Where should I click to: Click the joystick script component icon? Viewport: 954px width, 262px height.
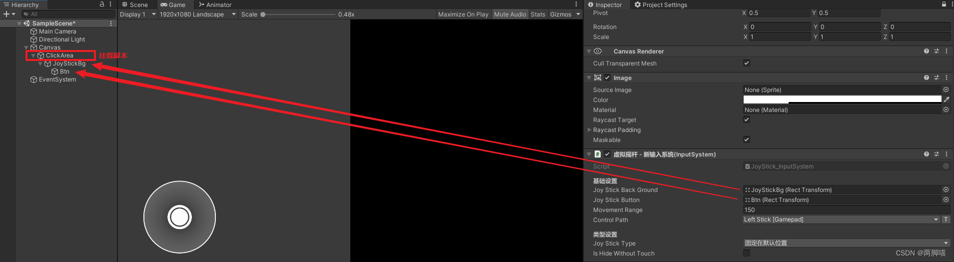pos(598,154)
